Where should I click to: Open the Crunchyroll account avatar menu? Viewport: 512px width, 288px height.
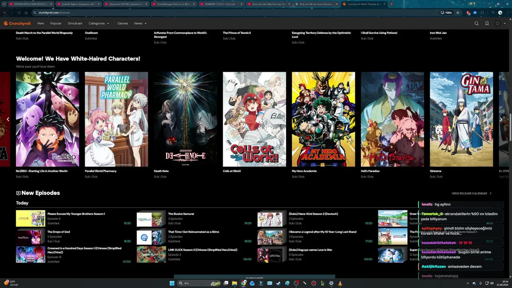coord(500,24)
